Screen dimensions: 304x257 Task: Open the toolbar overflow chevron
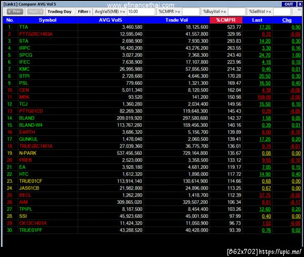click(299, 10)
